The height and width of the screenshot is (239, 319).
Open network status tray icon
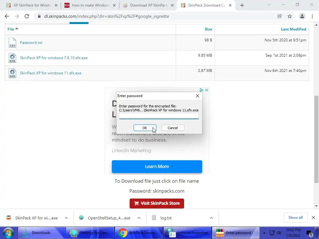click(x=272, y=233)
